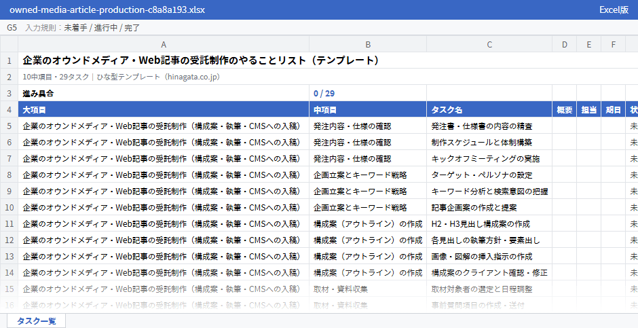This screenshot has width=638, height=328.
Task: Click the cell 発注書・仕様書の内容の精査
Action: coord(489,126)
